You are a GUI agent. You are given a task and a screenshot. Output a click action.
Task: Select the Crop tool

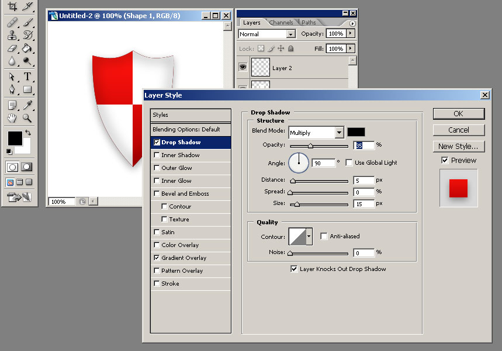[x=12, y=6]
